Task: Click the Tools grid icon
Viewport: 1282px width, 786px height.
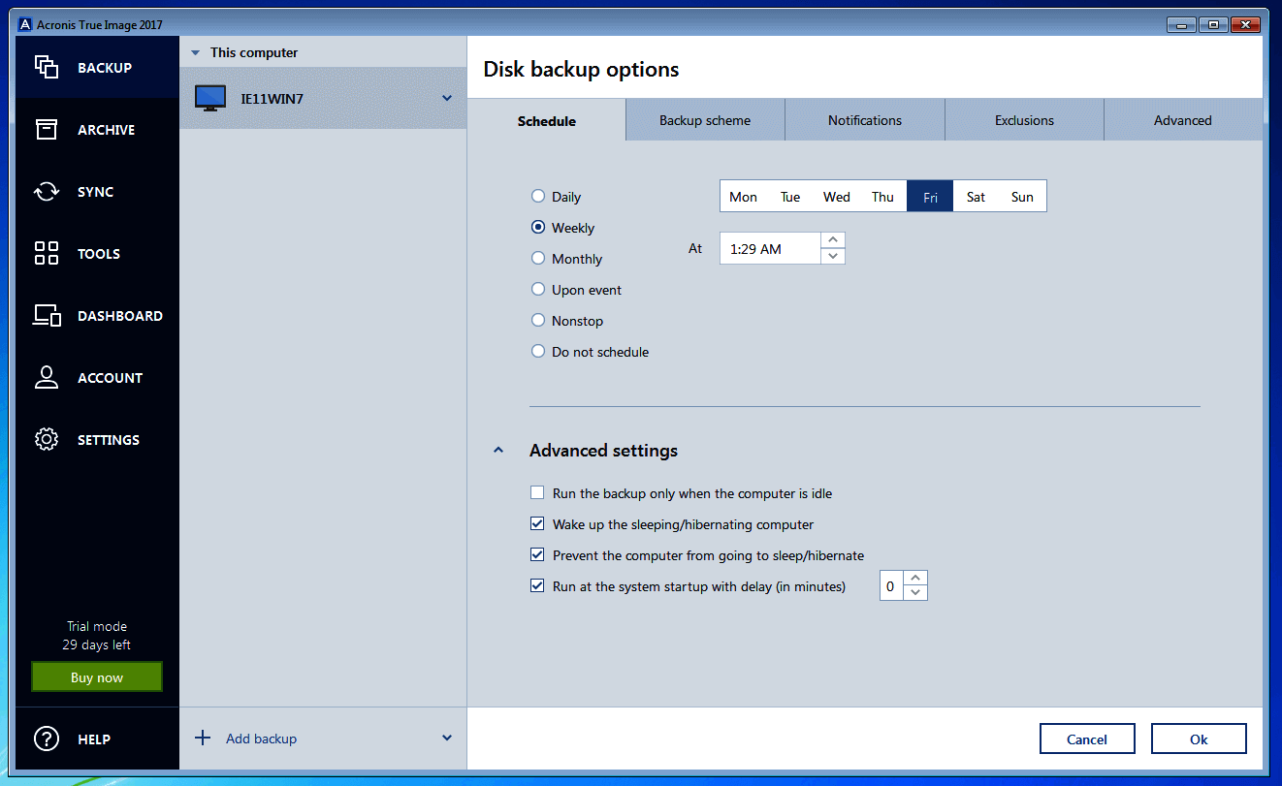Action: click(47, 254)
